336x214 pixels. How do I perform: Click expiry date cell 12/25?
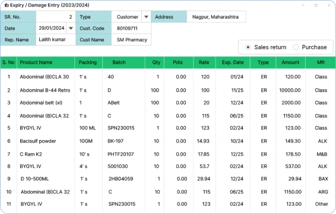click(x=237, y=154)
